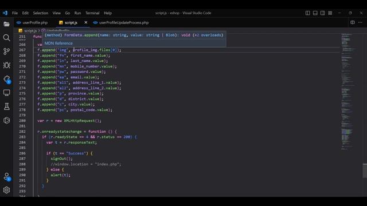Open the Edit menu

(x=25, y=13)
